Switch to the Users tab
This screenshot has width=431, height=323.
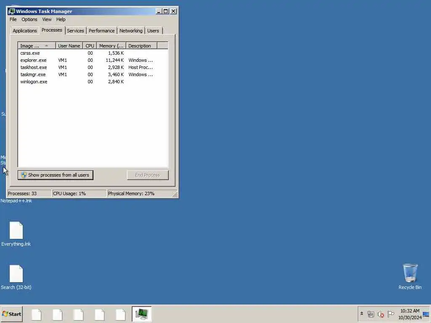(153, 31)
